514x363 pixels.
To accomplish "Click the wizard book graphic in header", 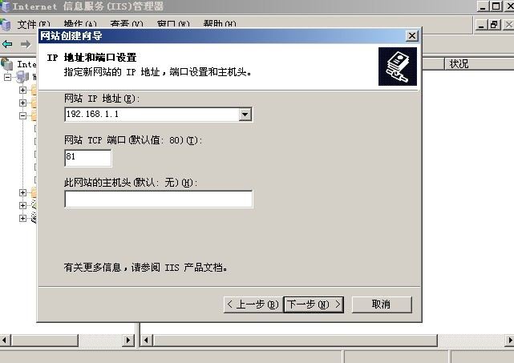I will (398, 67).
